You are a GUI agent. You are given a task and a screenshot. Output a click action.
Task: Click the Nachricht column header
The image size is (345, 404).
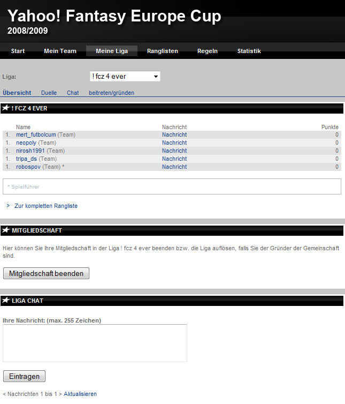[x=174, y=127]
